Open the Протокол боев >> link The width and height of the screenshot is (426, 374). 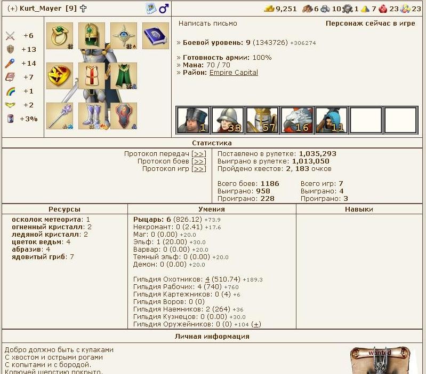tap(198, 161)
